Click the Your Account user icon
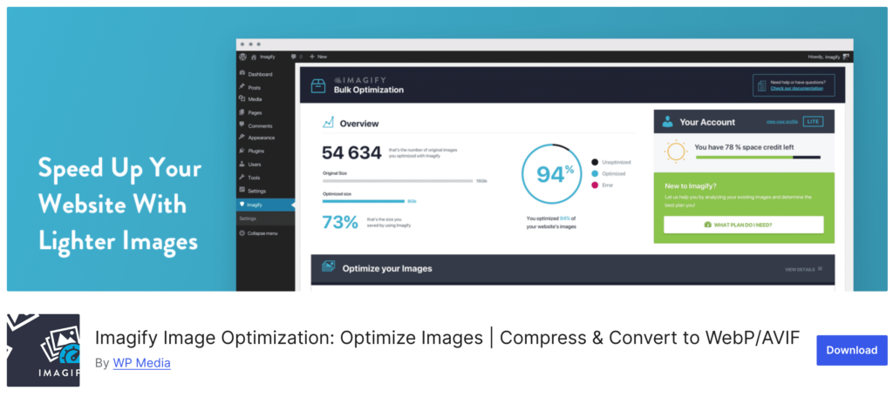Image resolution: width=893 pixels, height=397 pixels. (668, 122)
